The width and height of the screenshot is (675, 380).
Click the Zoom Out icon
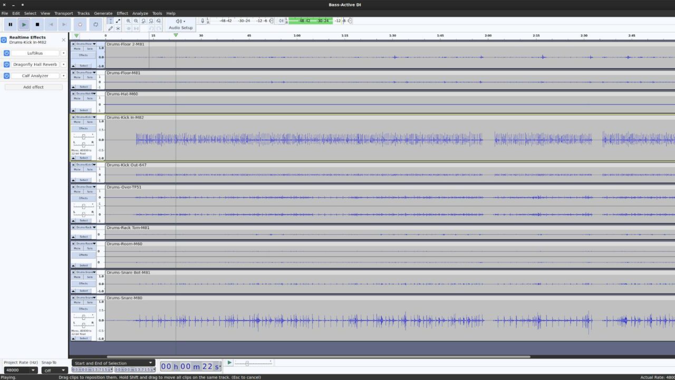[x=136, y=21]
